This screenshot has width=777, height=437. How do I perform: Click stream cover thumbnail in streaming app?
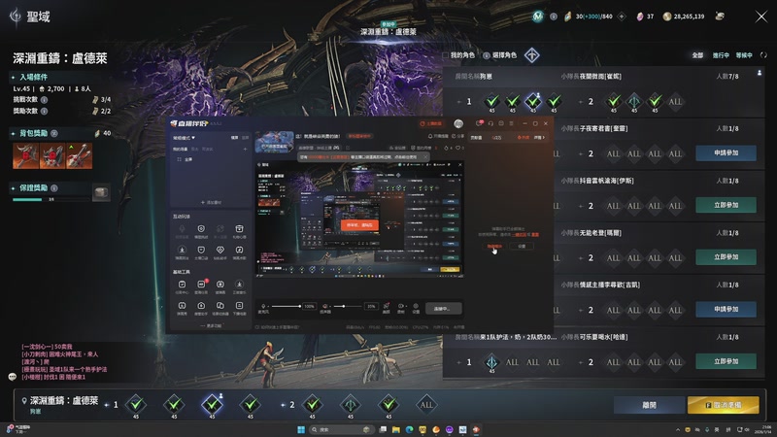coord(274,142)
